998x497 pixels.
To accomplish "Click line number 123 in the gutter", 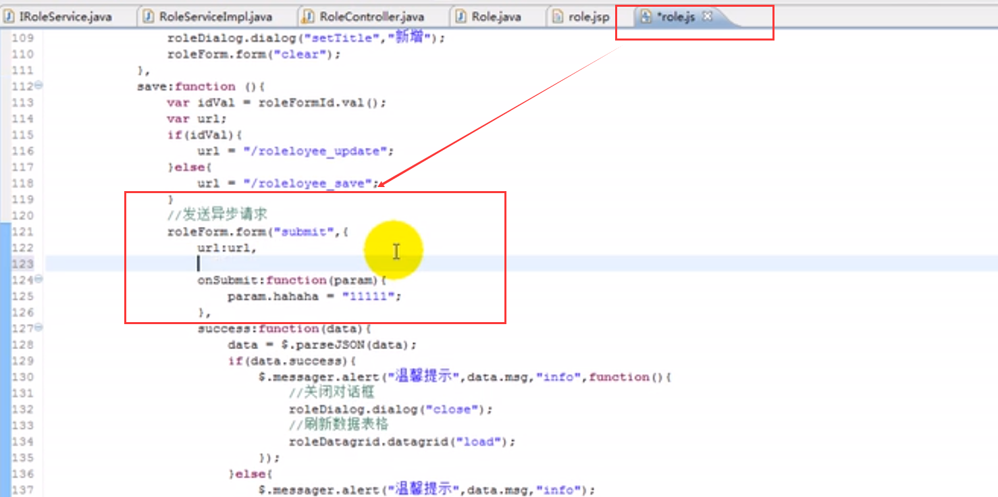I will pyautogui.click(x=22, y=263).
